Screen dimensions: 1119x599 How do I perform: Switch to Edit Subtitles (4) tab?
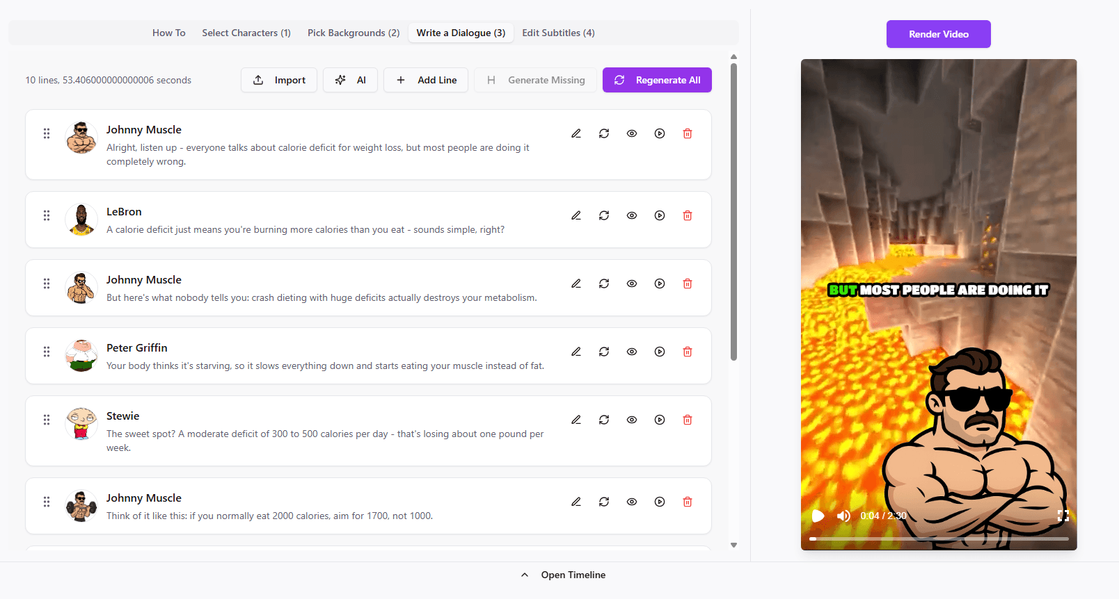(x=558, y=33)
